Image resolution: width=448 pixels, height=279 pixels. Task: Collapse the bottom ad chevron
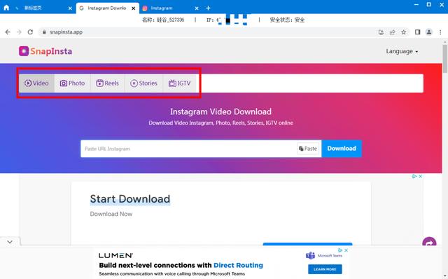[x=10, y=242]
